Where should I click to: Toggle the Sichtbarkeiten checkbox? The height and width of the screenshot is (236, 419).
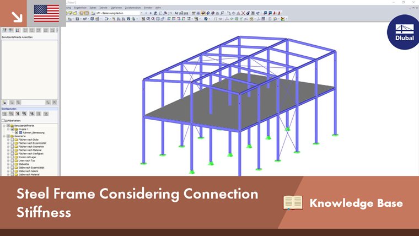click(3, 121)
